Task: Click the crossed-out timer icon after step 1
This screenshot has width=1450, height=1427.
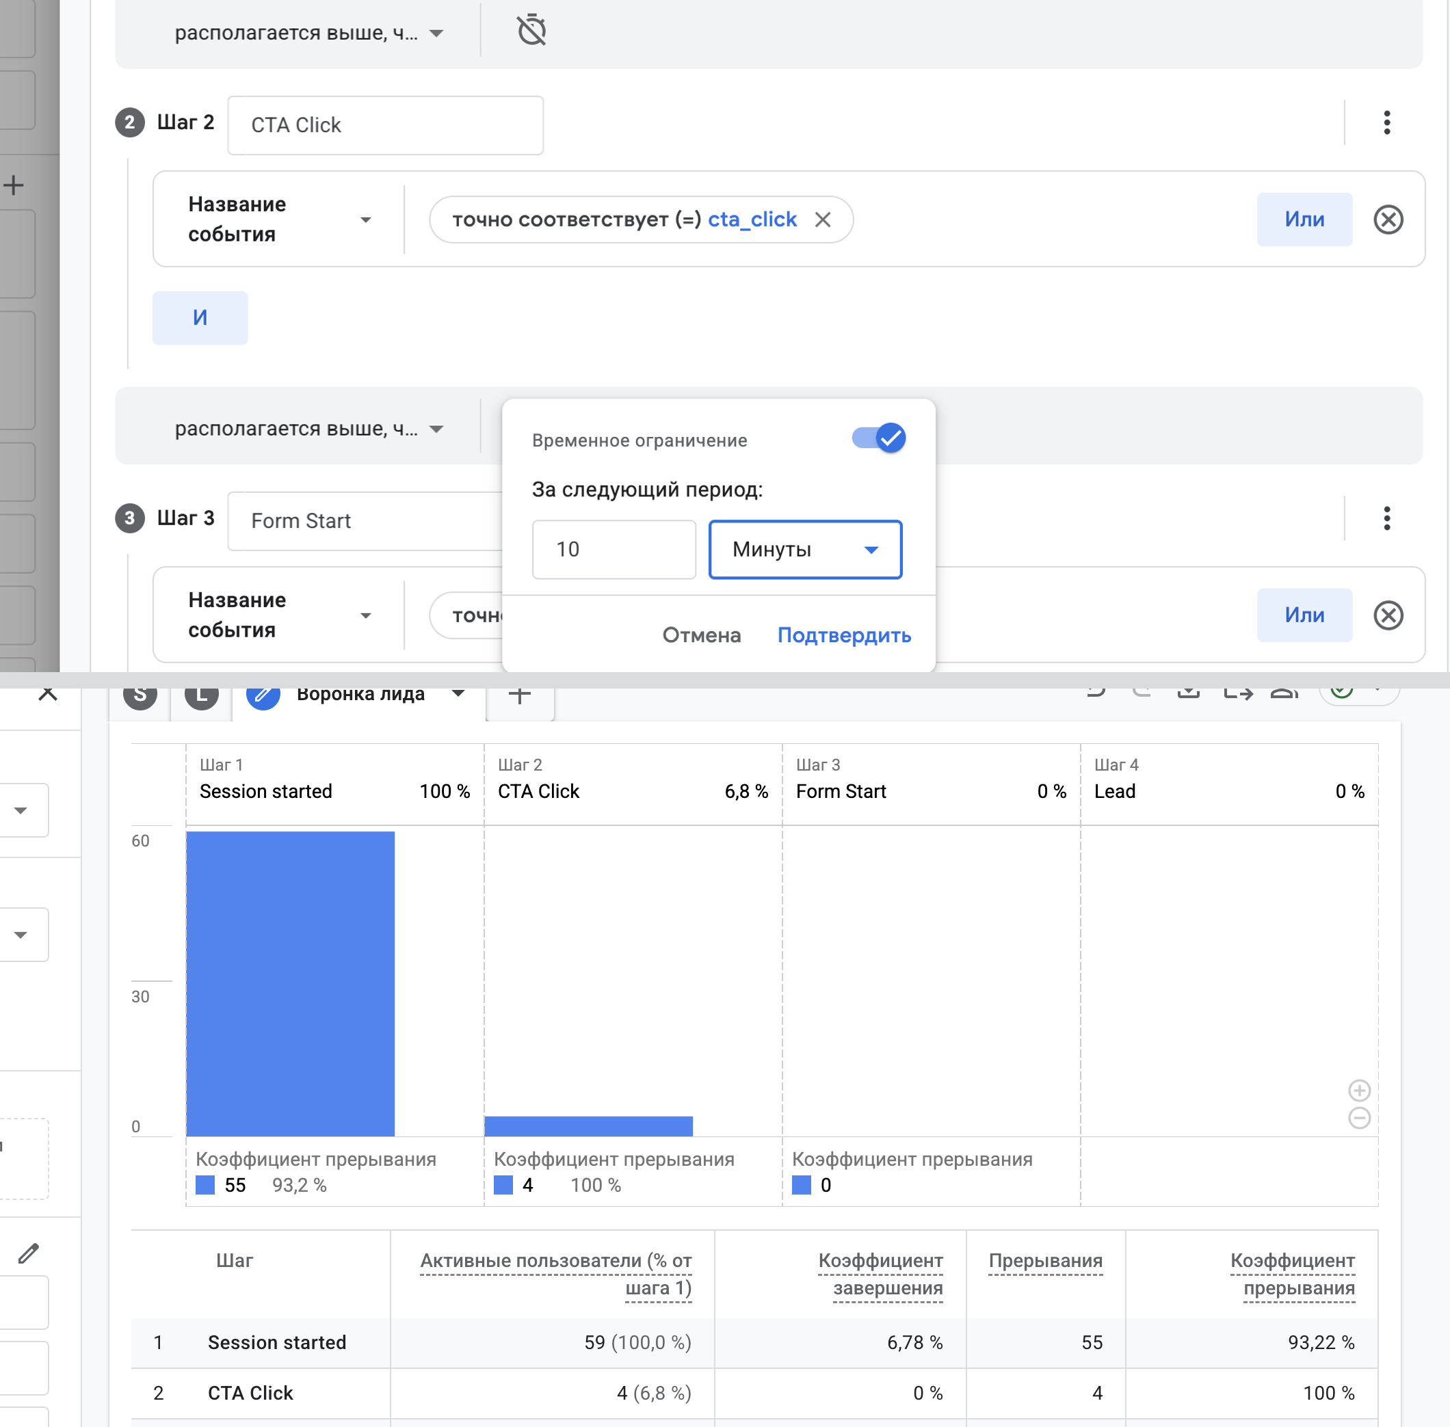Action: tap(531, 31)
